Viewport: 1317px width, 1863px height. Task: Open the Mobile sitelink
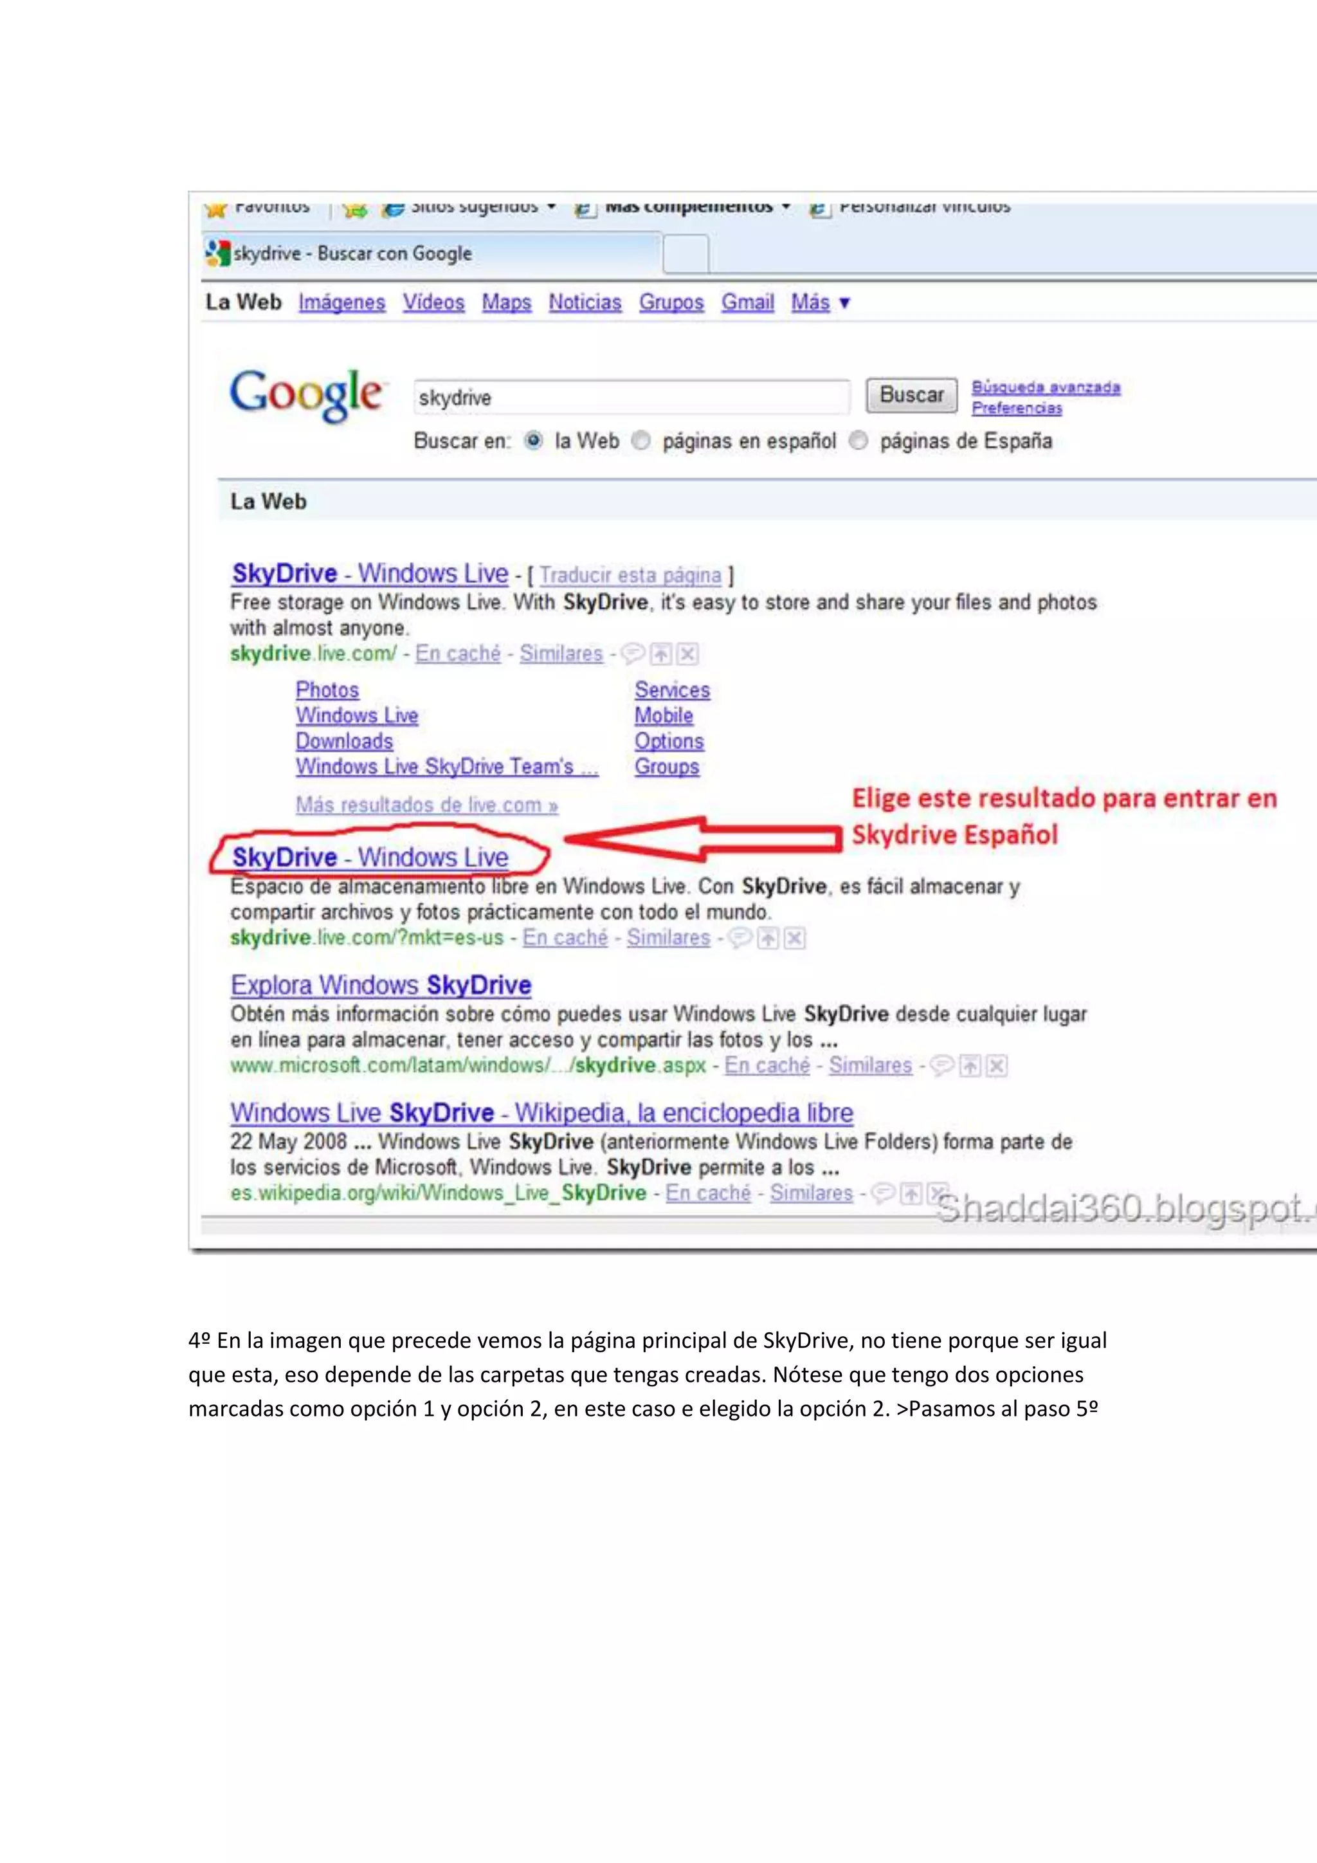tap(664, 715)
